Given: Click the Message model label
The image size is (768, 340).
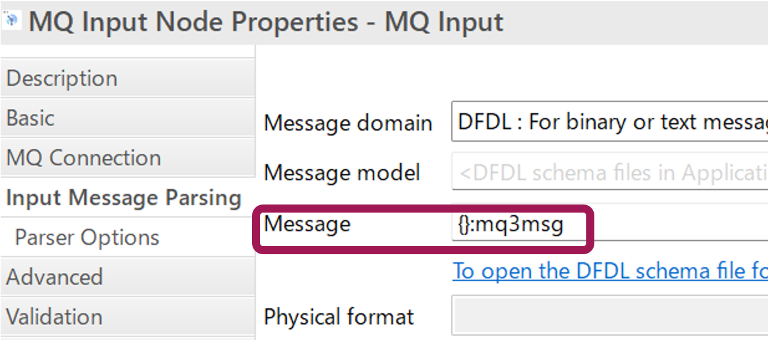Looking at the screenshot, I should (x=342, y=173).
